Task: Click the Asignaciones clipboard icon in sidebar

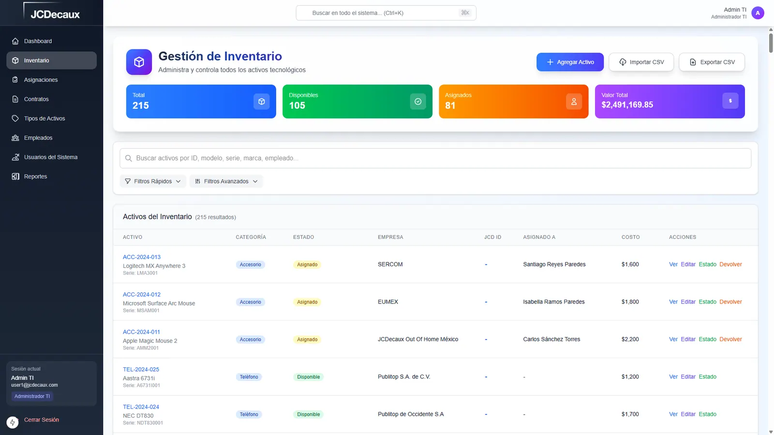Action: (x=15, y=80)
